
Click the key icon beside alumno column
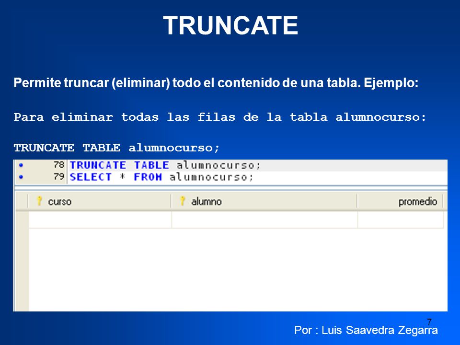click(183, 201)
